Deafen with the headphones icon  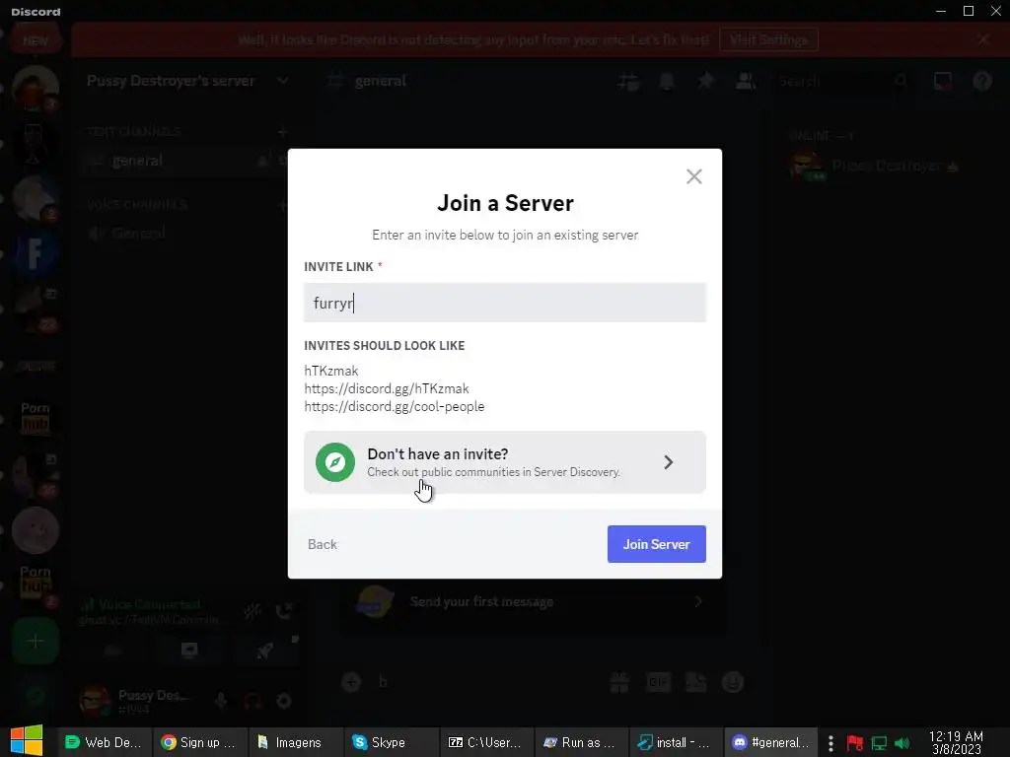(x=252, y=701)
